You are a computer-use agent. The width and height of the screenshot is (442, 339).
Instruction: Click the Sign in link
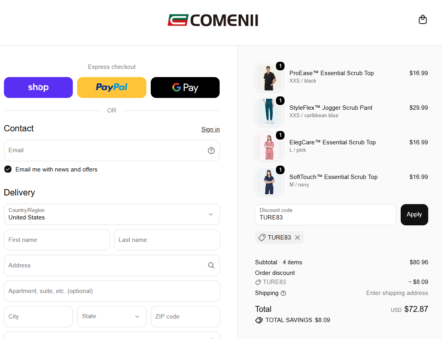pos(210,129)
